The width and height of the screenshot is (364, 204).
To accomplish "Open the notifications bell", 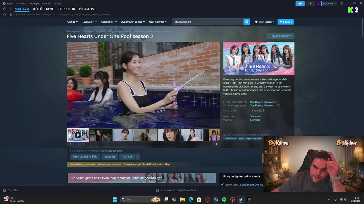I will (311, 3).
